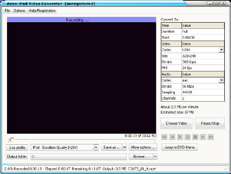
Task: Open the Help/Registration menu
Action: pyautogui.click(x=42, y=11)
